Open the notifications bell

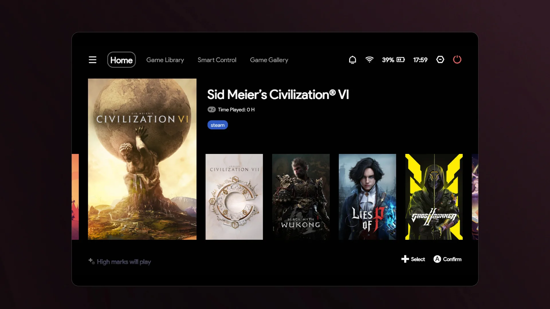(352, 60)
